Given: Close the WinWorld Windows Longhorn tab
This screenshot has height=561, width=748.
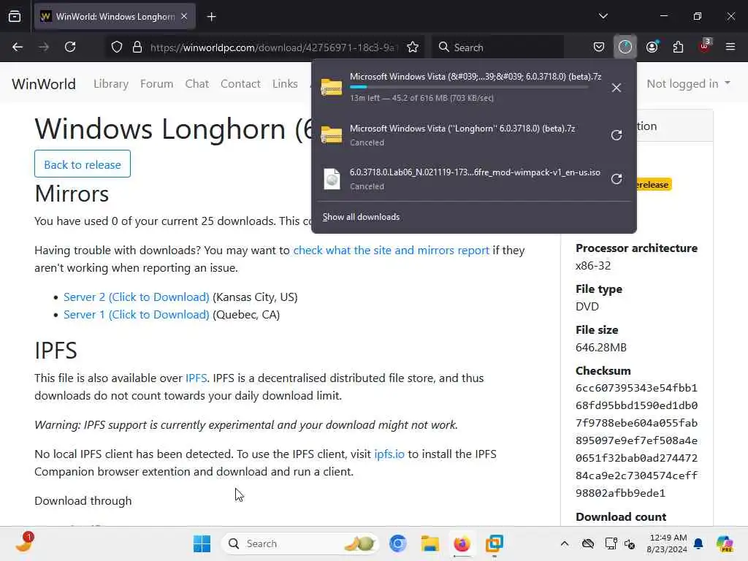Looking at the screenshot, I should coord(184,16).
